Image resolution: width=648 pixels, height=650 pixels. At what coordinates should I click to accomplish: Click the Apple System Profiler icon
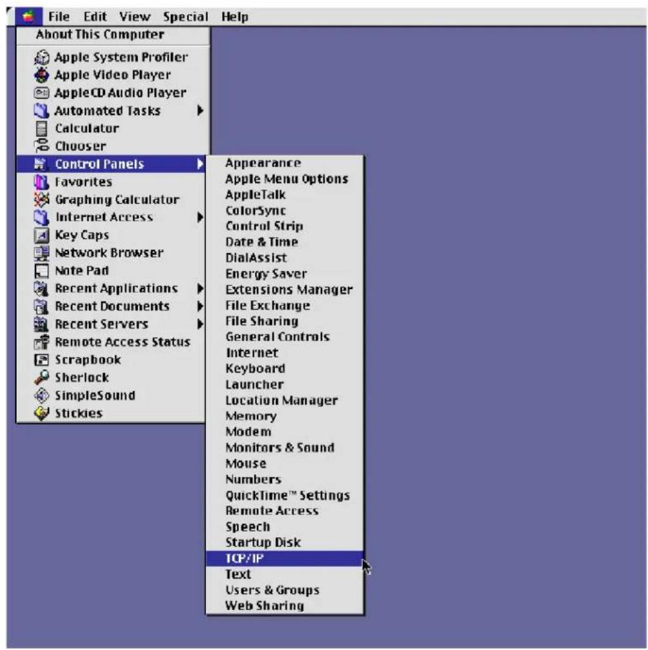point(41,57)
